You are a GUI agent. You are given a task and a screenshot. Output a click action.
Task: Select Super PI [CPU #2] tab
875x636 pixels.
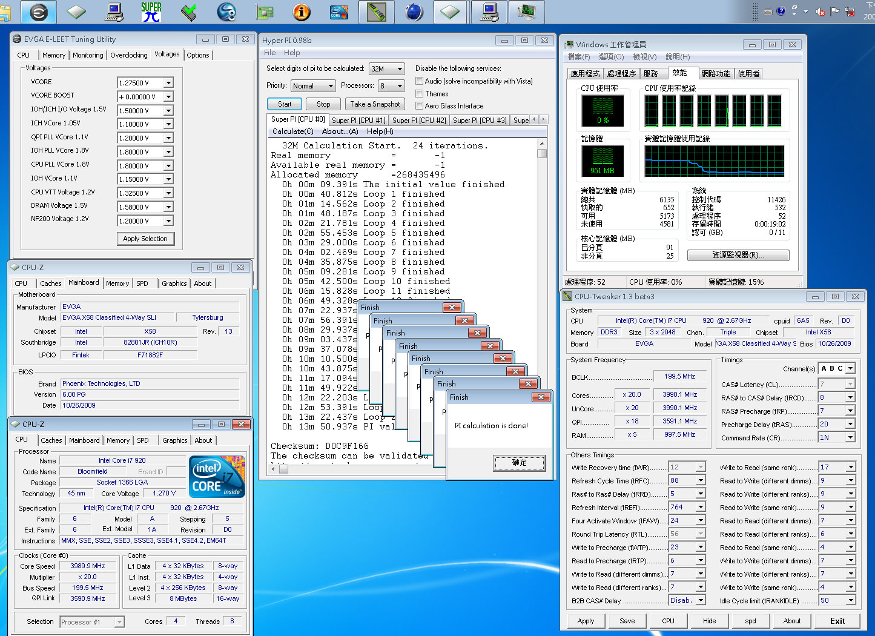tap(419, 121)
